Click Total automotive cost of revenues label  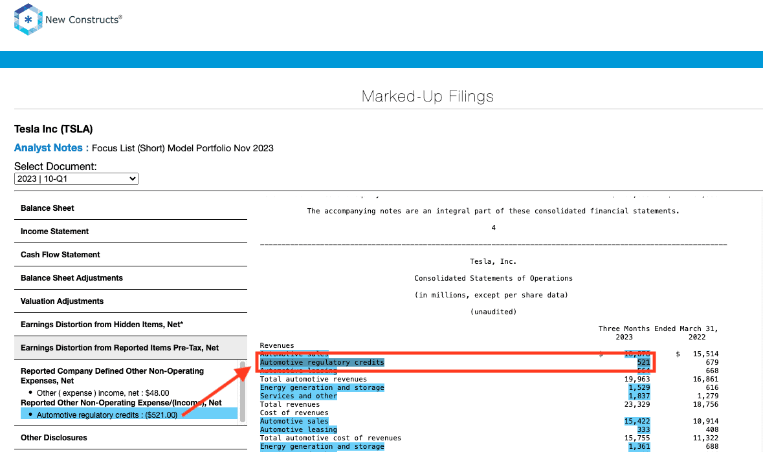click(x=331, y=438)
